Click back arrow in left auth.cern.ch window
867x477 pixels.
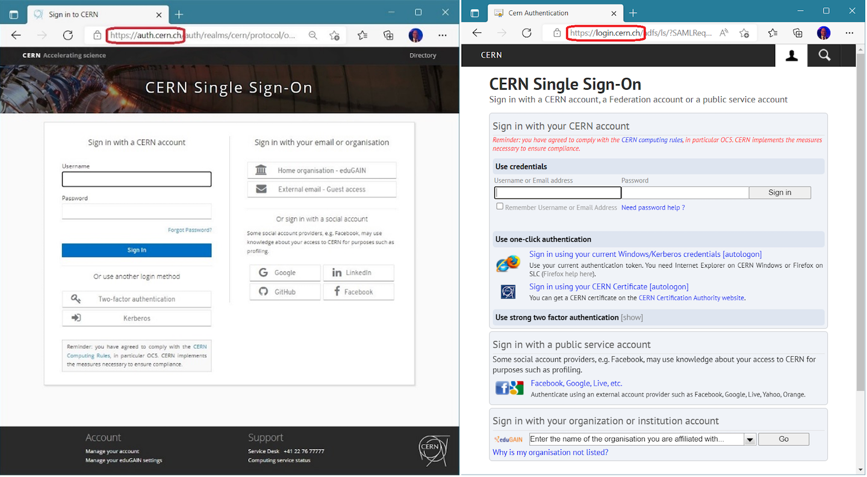[16, 35]
